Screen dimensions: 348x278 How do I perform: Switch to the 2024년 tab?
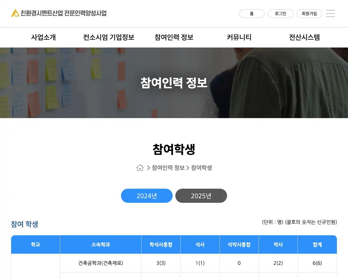click(147, 196)
